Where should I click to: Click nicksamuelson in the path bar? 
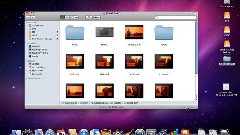tap(99, 103)
